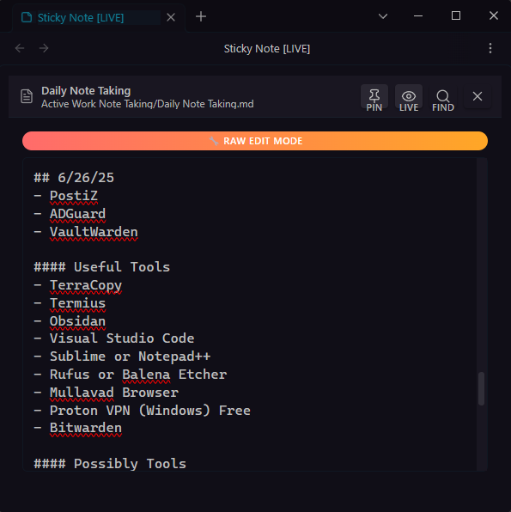511x512 pixels.
Task: Close the Daily Note Taking note panel
Action: coord(478,96)
